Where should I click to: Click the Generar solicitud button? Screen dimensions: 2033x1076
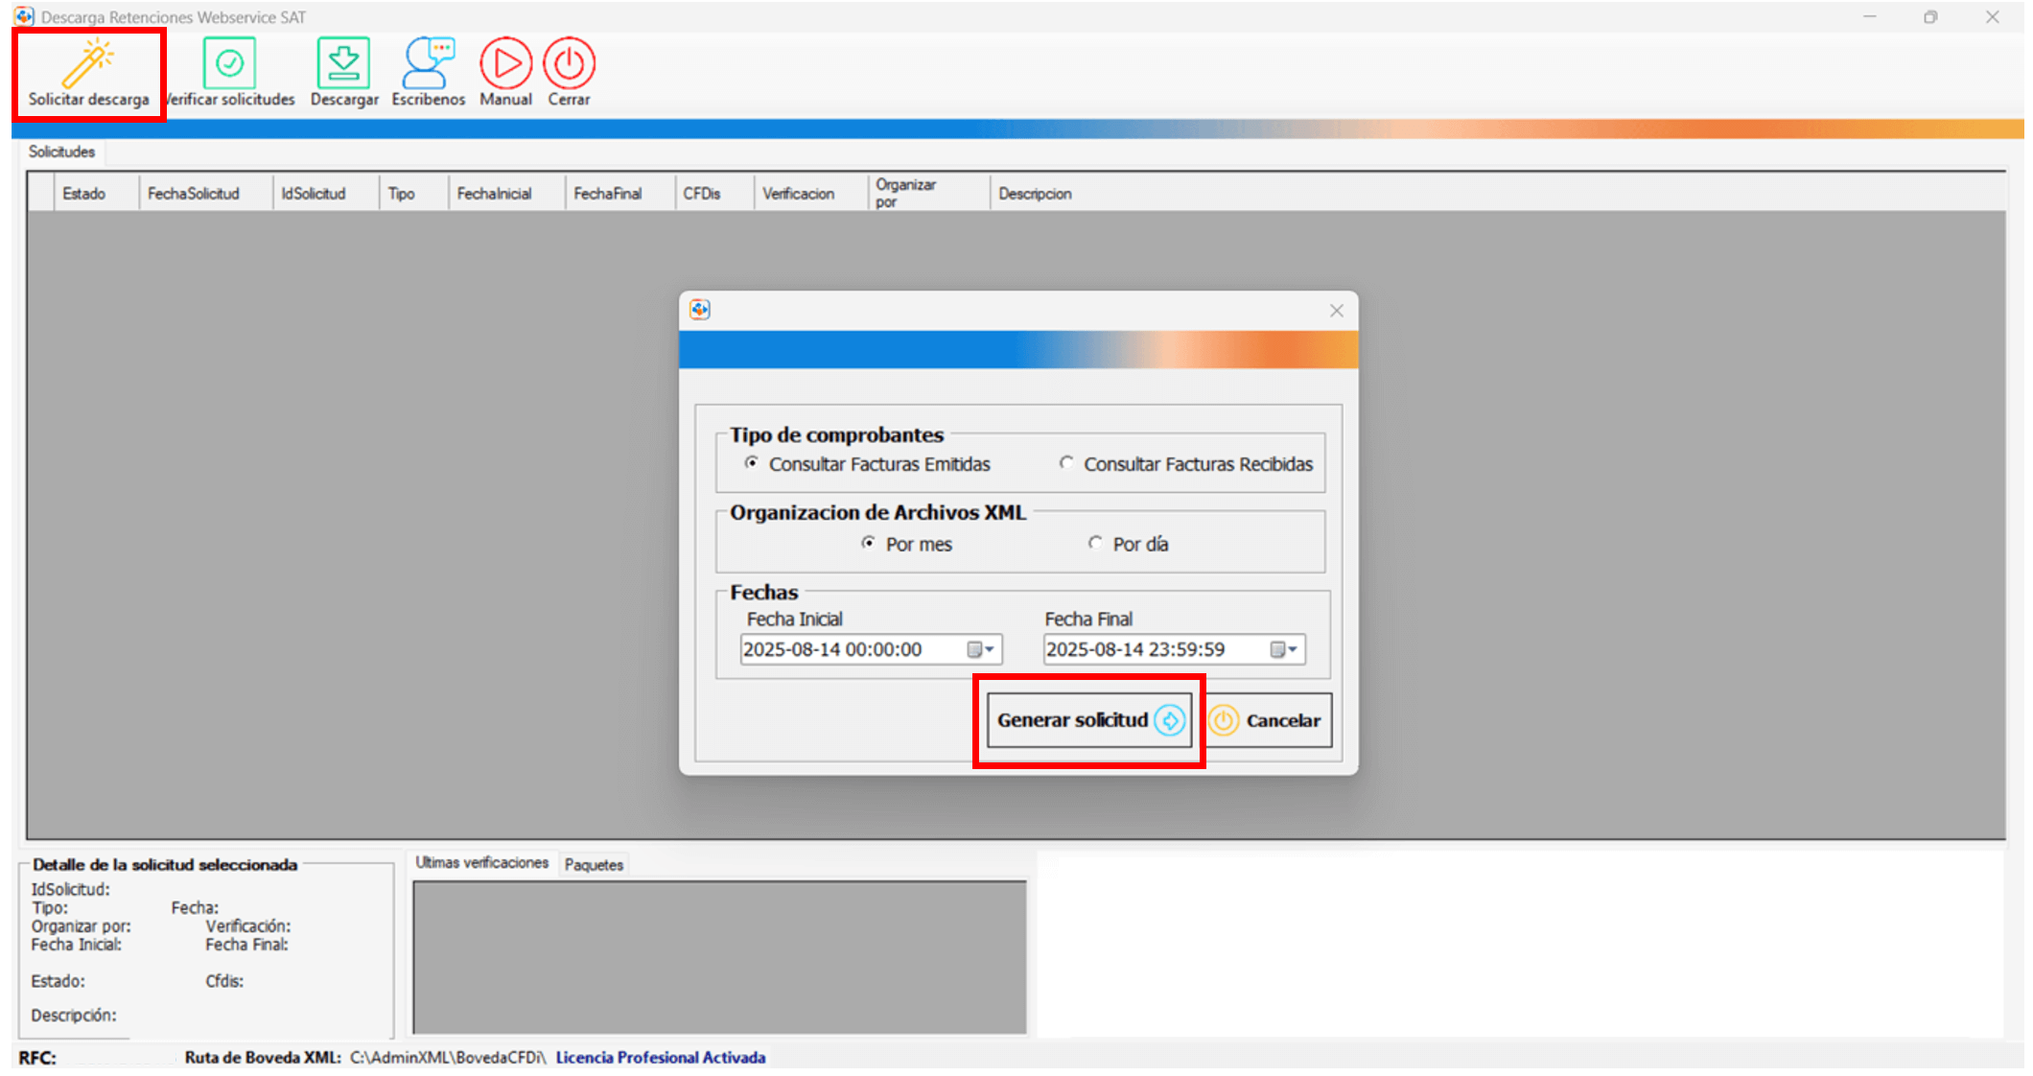click(1089, 720)
